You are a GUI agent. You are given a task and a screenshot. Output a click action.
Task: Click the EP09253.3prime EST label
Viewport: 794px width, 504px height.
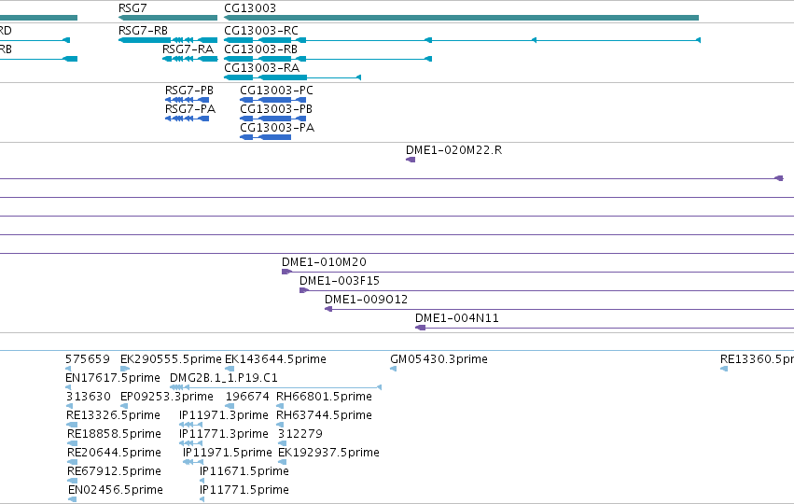tap(167, 397)
